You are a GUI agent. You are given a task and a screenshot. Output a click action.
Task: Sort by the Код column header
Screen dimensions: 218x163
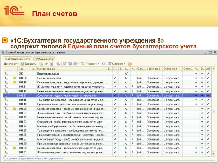pyautogui.click(x=27, y=69)
